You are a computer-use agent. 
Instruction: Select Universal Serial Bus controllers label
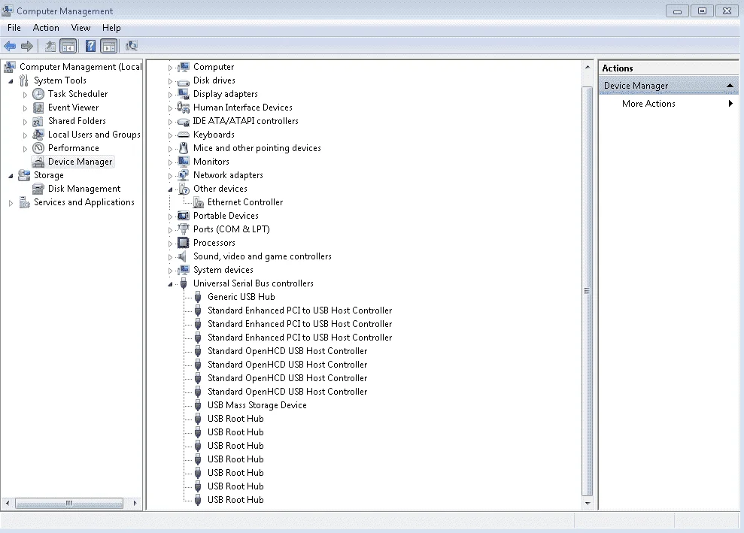tap(254, 283)
